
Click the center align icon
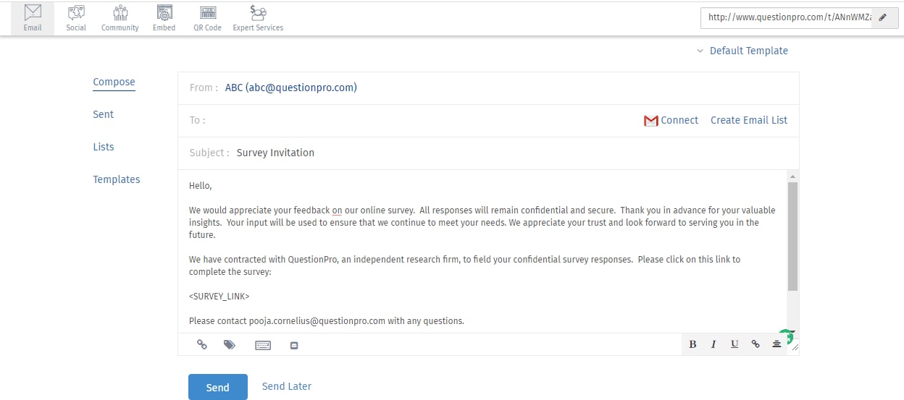click(x=777, y=344)
